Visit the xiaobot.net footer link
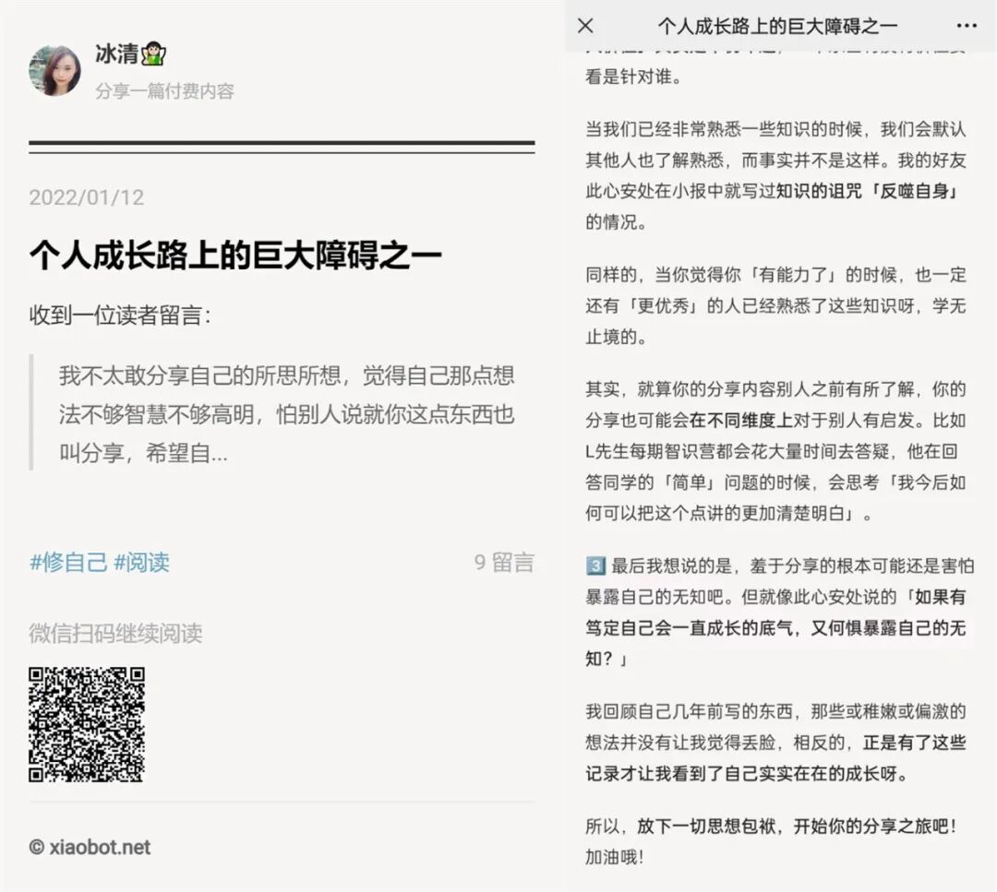997x892 pixels. point(90,847)
